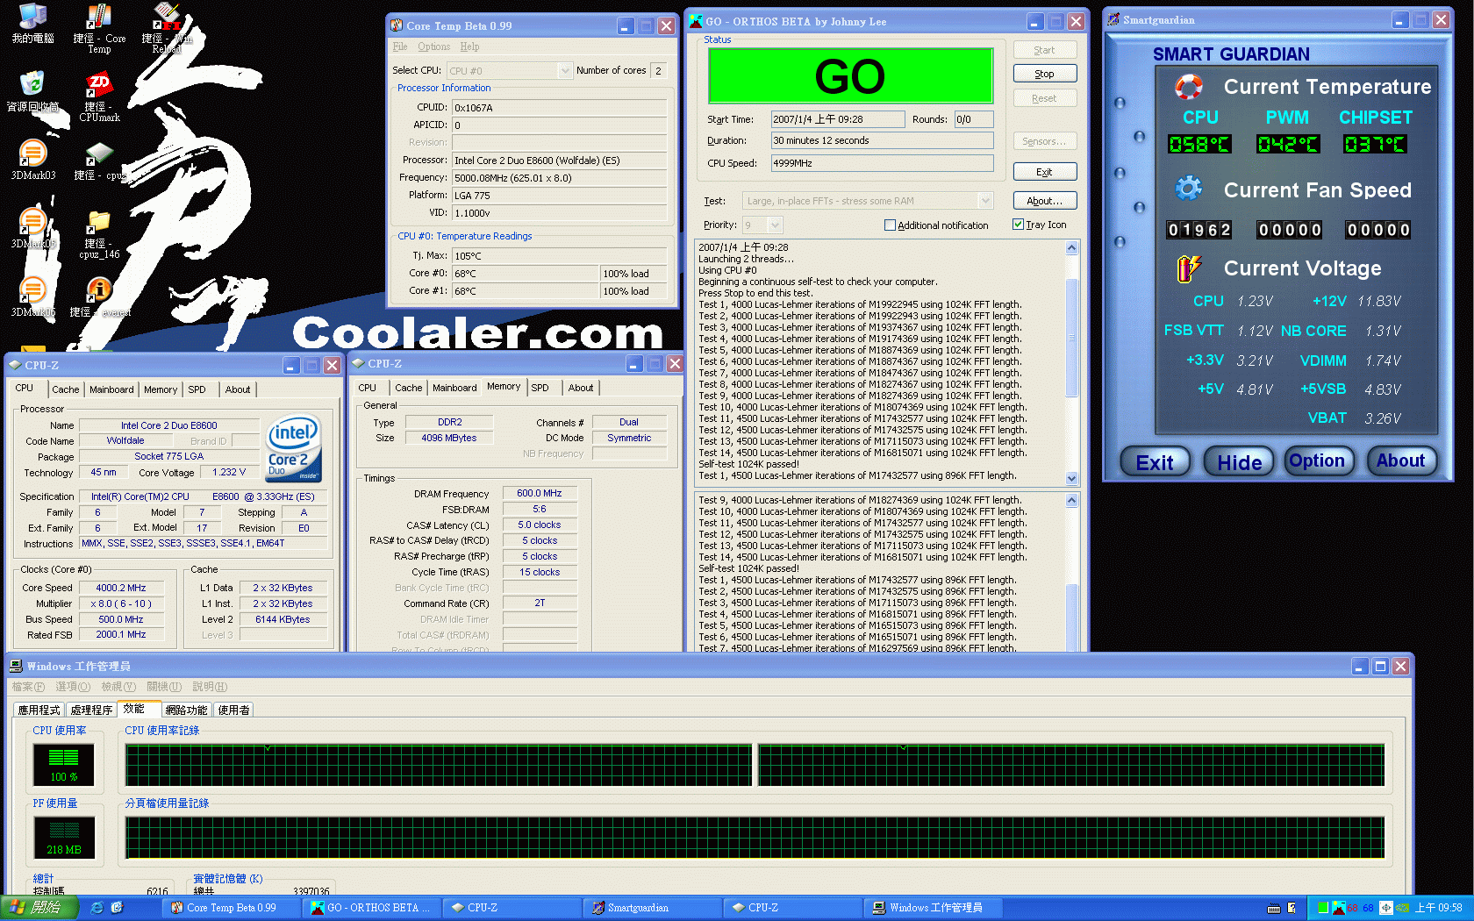Open the Recycle Bin (資源回收筒) icon

(32, 91)
